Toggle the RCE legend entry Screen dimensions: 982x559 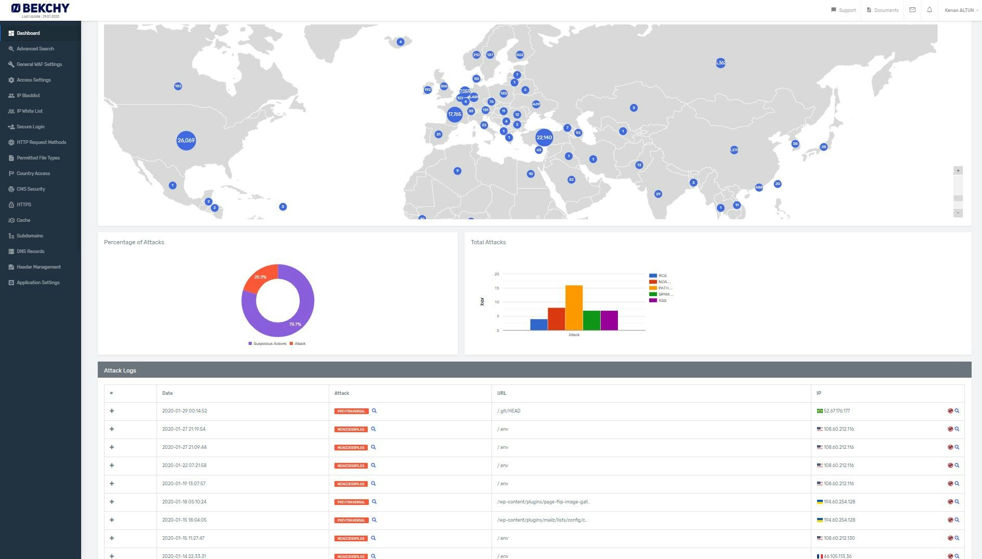[658, 276]
